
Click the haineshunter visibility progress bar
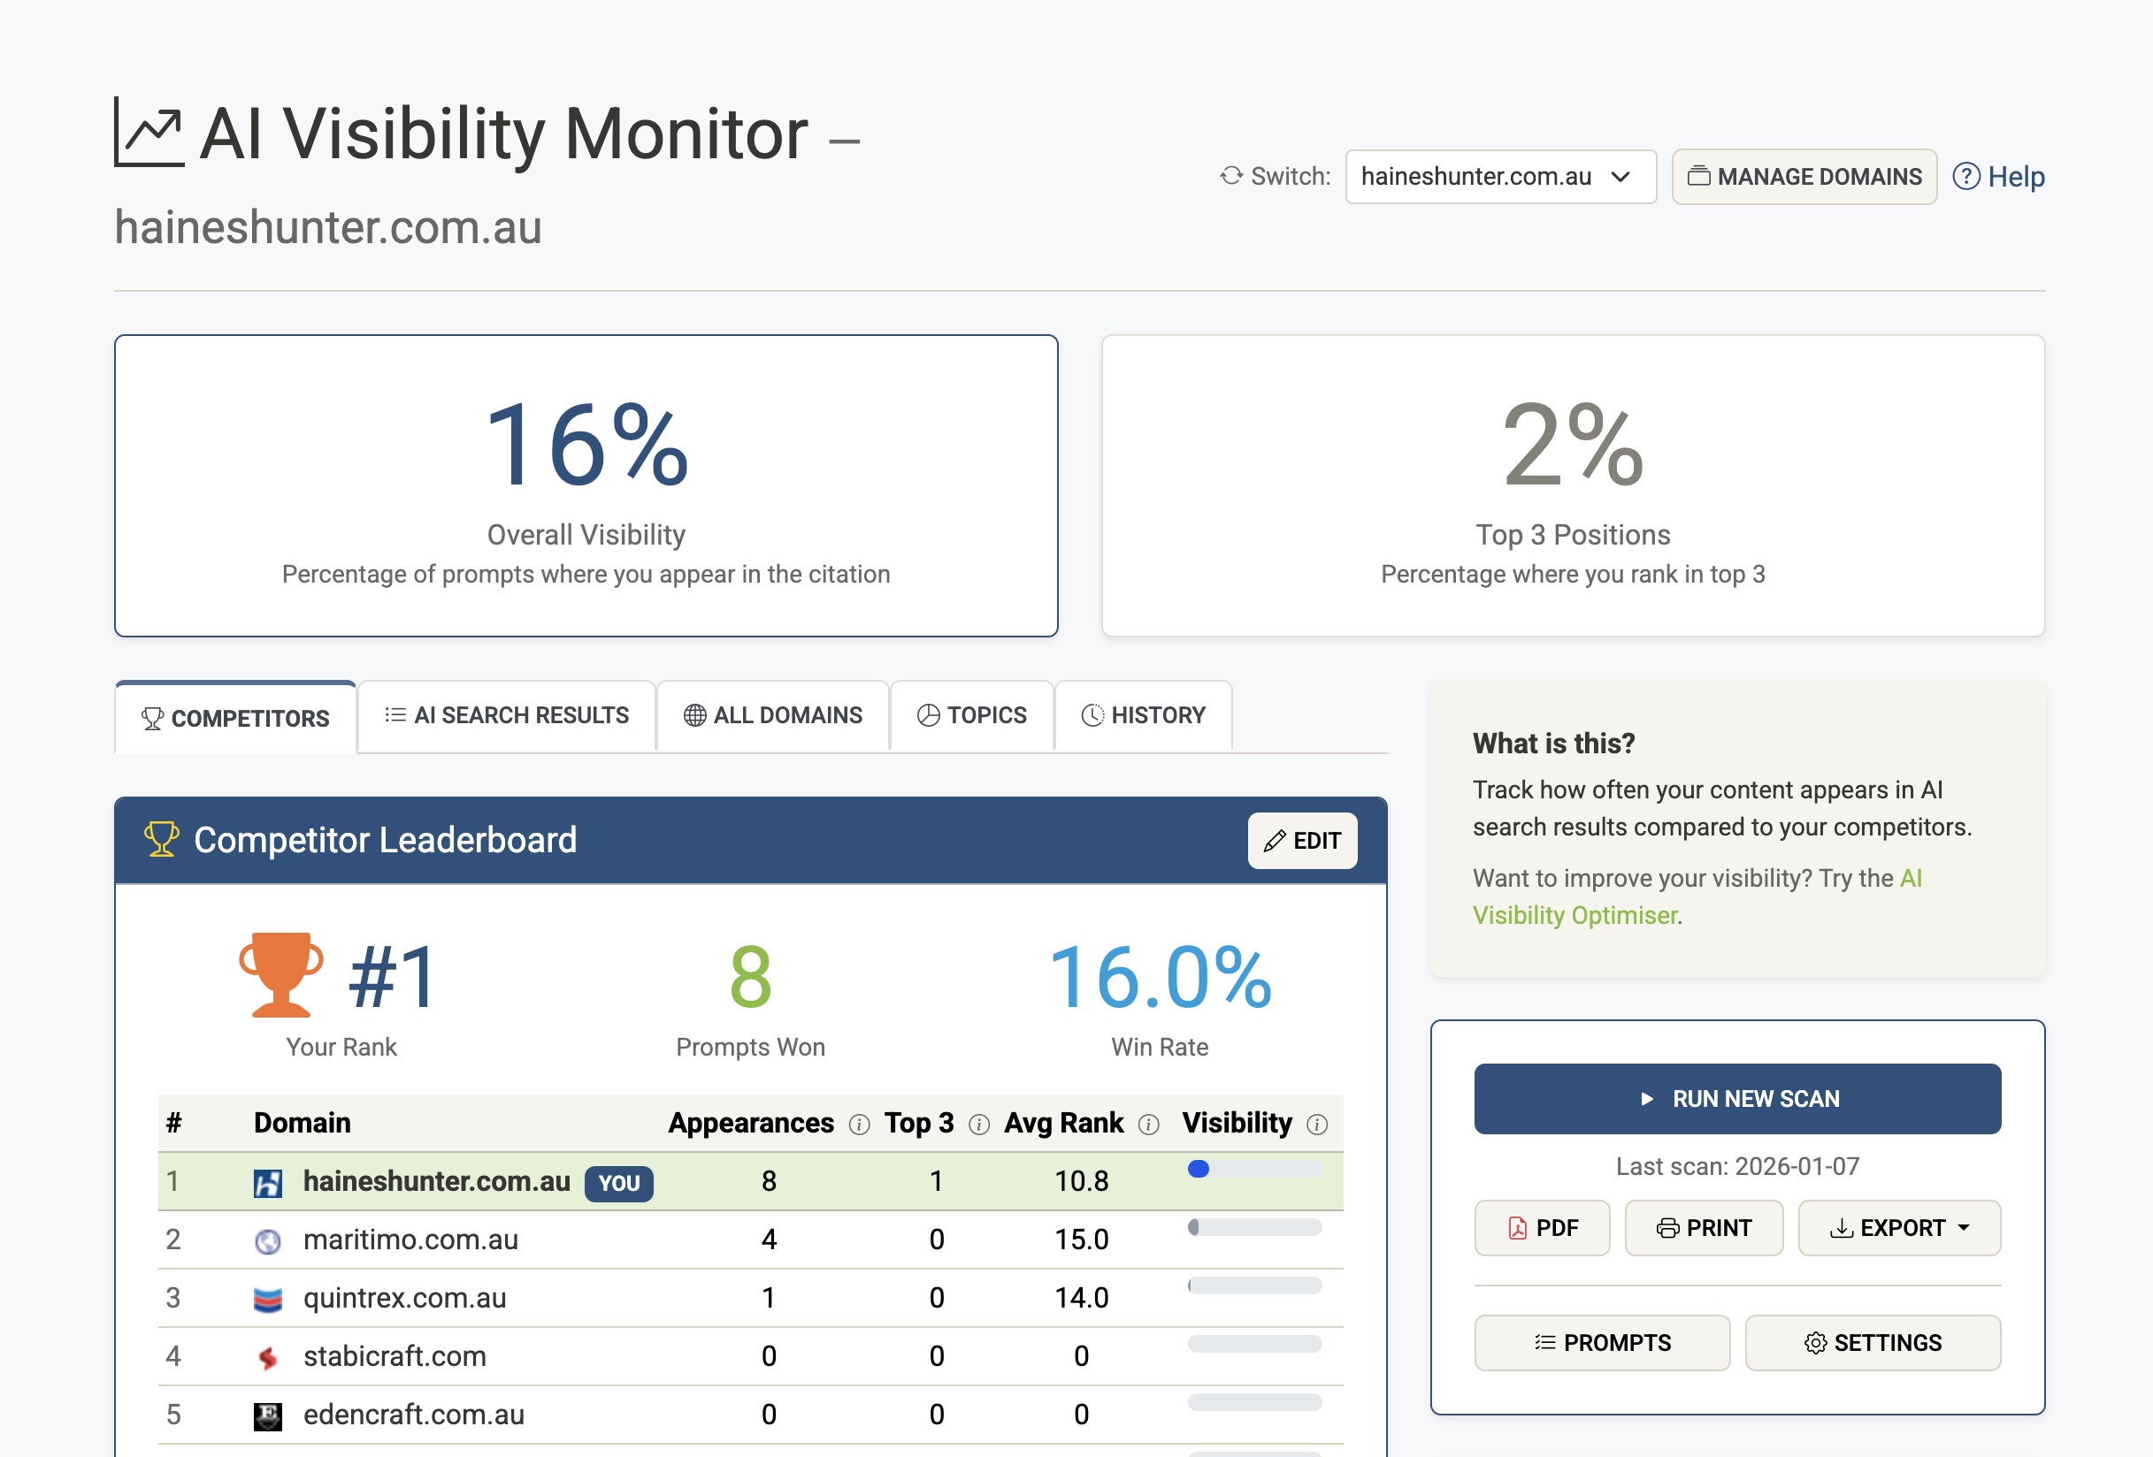click(x=1254, y=1169)
